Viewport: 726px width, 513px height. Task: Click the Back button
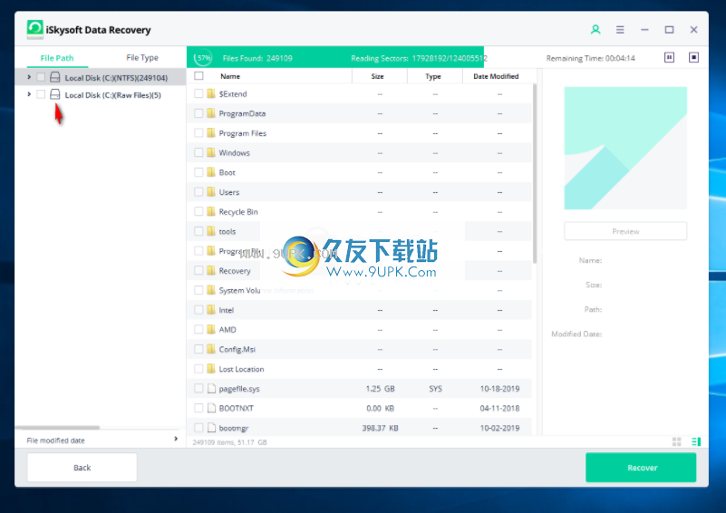coord(82,468)
